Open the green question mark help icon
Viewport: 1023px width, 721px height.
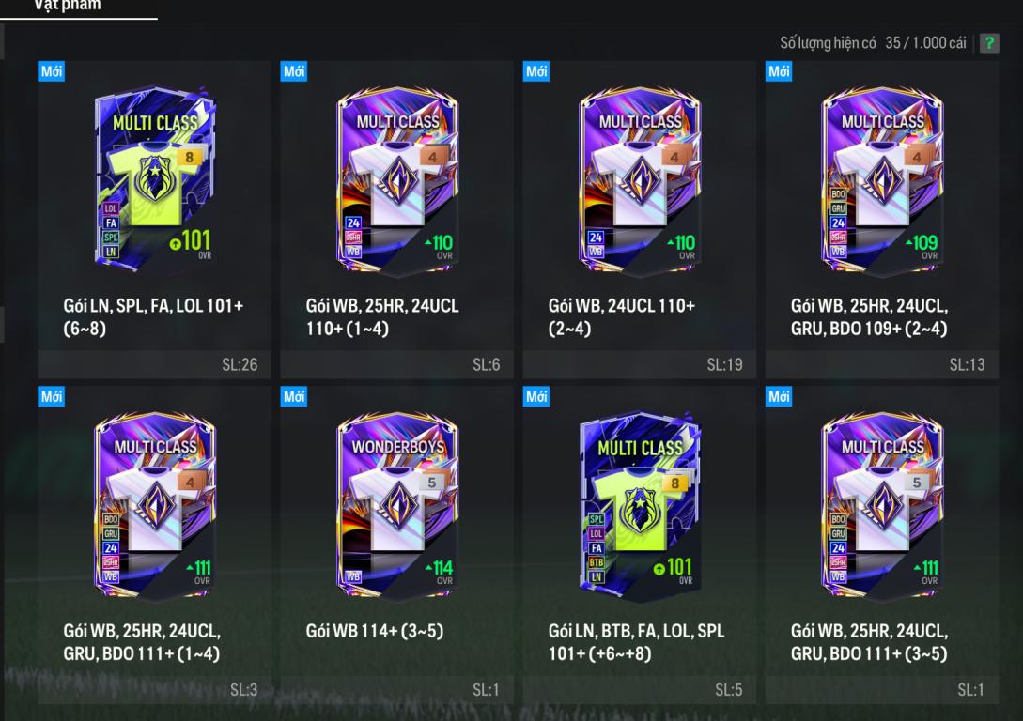click(x=989, y=43)
